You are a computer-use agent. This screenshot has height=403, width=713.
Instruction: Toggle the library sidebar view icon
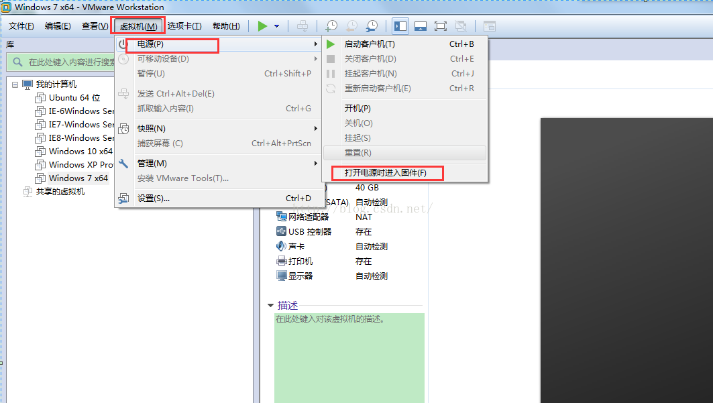point(400,26)
